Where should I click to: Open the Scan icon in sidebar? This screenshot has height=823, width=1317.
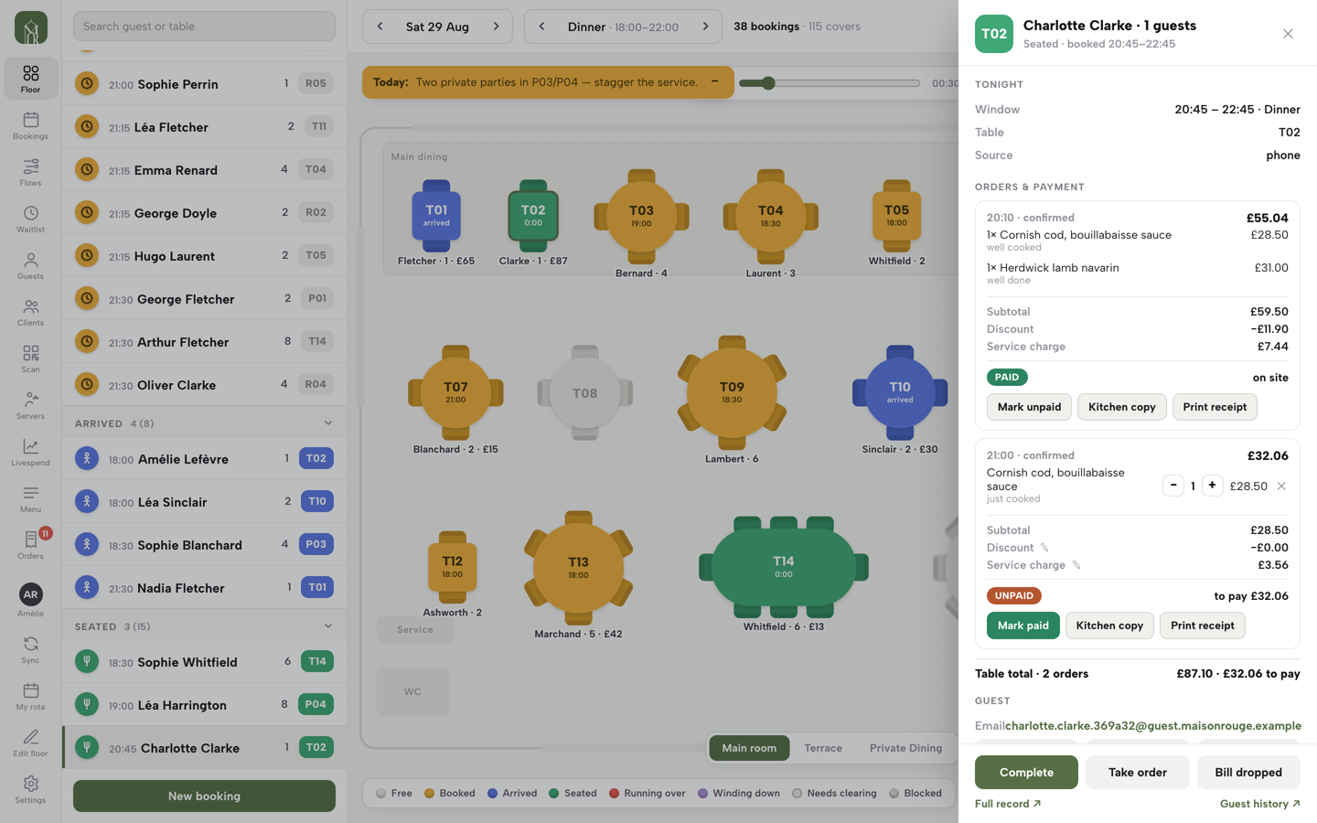(30, 359)
